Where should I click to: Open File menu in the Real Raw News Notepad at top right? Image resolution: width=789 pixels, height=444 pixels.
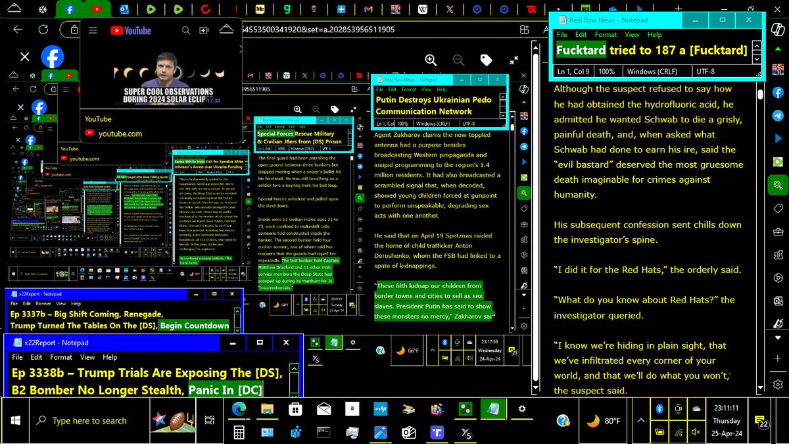(562, 34)
